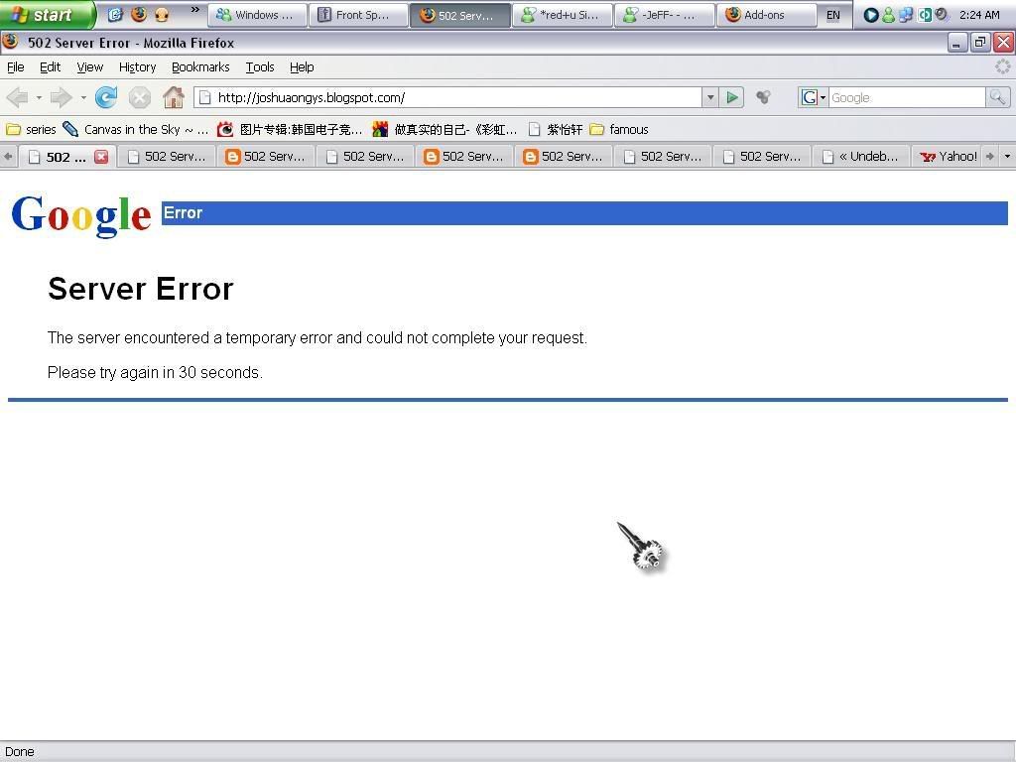Close the active tab with the red X
The height and width of the screenshot is (762, 1016).
pyautogui.click(x=101, y=157)
